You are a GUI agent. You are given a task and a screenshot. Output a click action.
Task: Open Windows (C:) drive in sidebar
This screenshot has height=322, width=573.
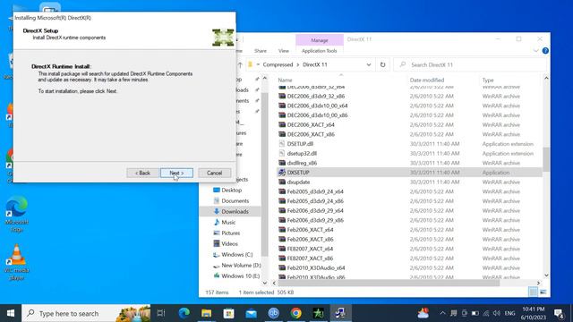236,254
